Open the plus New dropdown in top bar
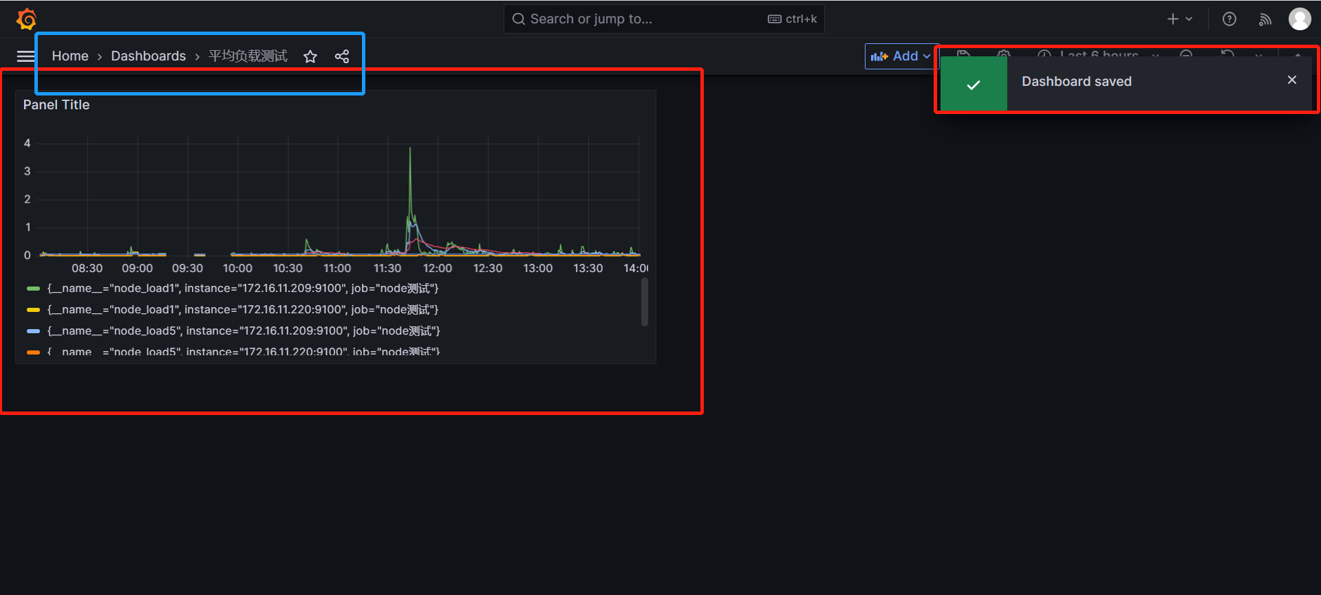The height and width of the screenshot is (595, 1321). [1179, 19]
